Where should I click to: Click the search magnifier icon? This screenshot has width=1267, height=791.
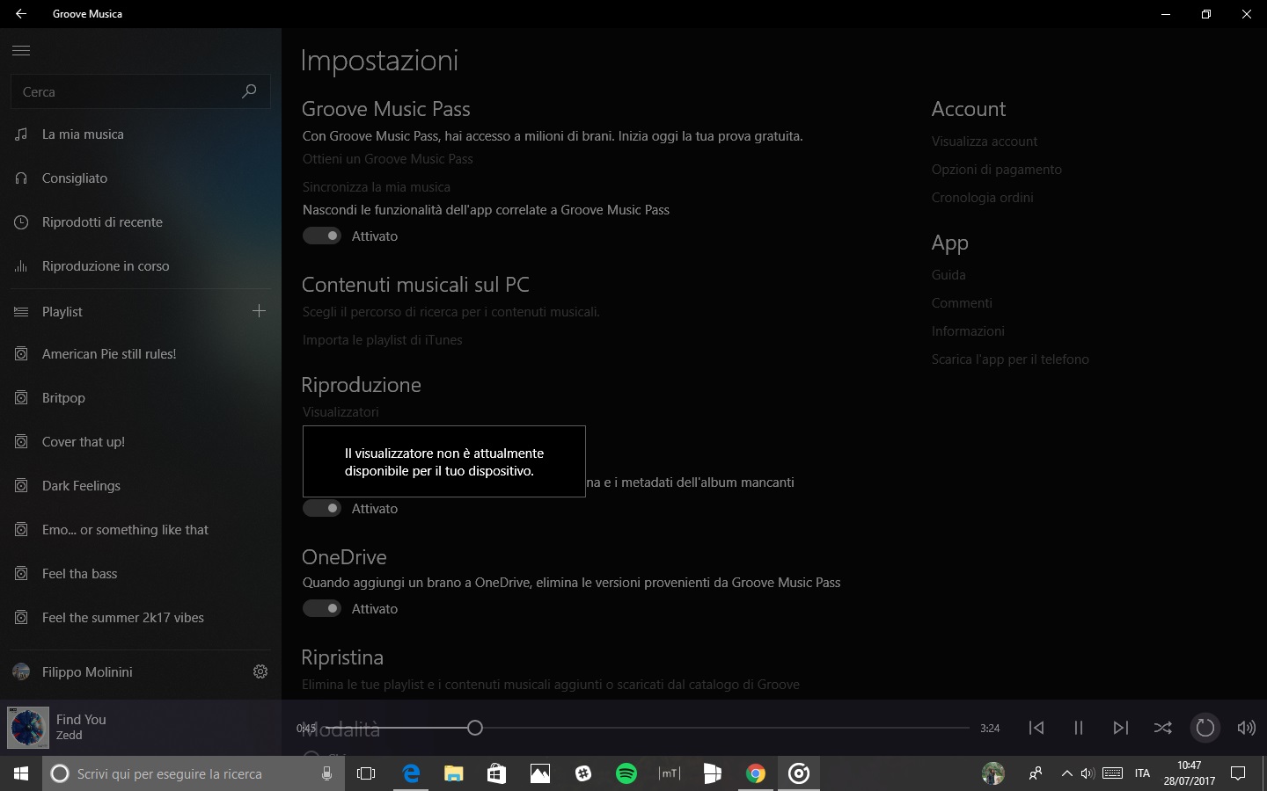[x=249, y=91]
